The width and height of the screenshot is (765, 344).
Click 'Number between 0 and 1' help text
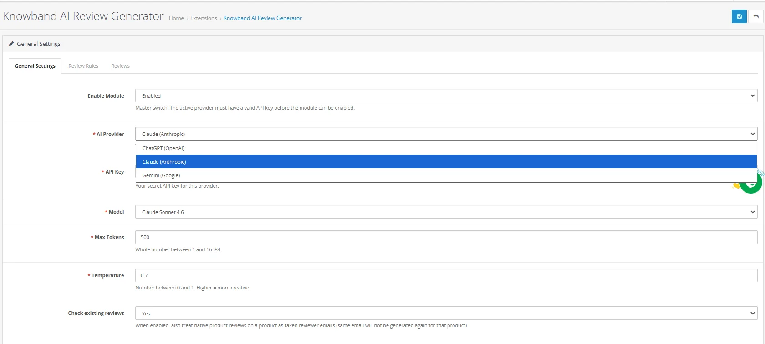click(193, 288)
